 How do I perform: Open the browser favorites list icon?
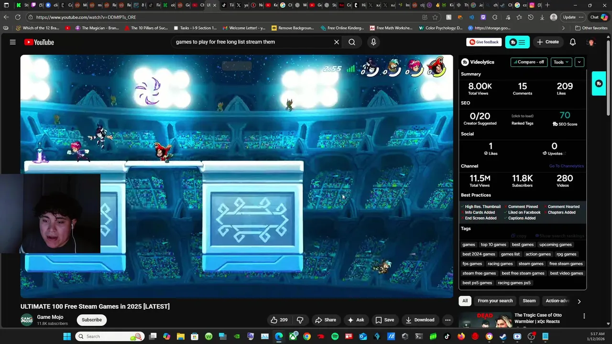[519, 17]
